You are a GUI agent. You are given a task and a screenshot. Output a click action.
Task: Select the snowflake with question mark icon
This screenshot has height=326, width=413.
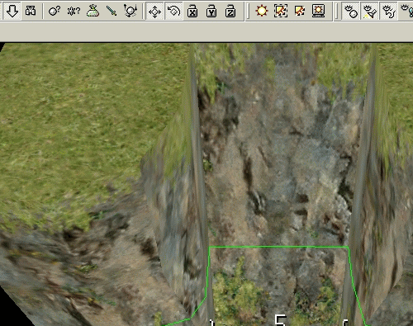click(74, 11)
